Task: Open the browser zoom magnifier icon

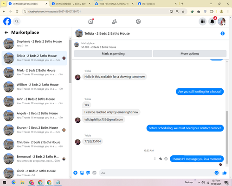Action: [x=177, y=12]
